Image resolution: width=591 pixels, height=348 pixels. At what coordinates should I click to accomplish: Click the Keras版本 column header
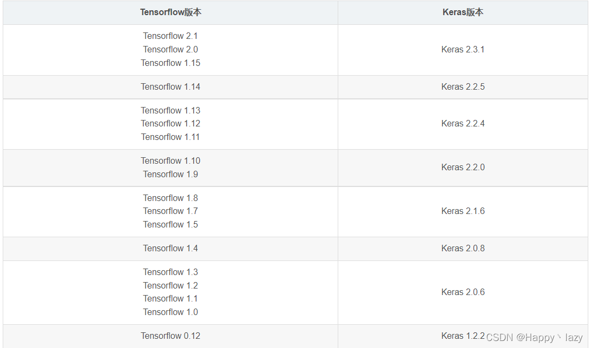coord(463,12)
